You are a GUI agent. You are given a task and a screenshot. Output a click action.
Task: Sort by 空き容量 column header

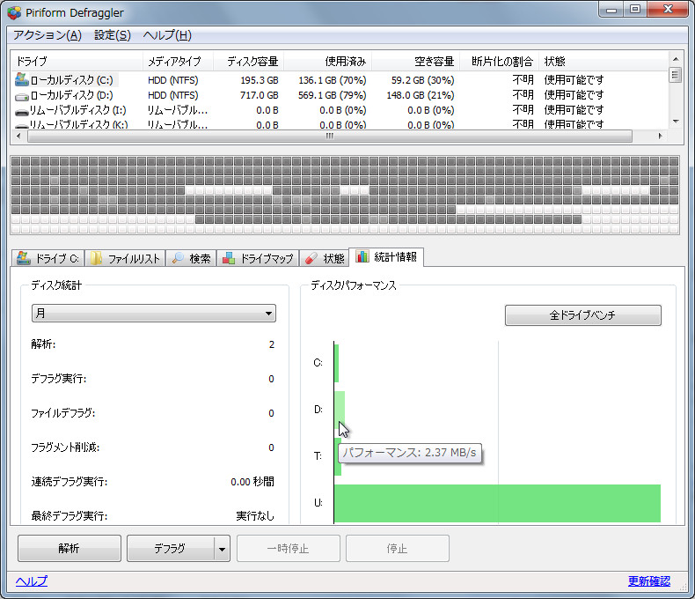coord(416,62)
